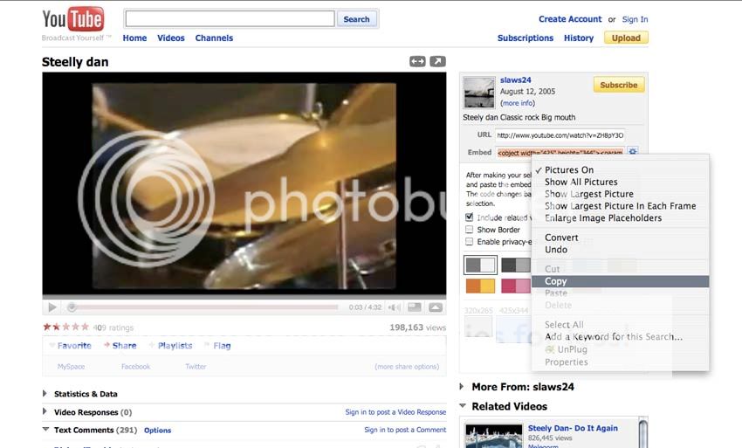
Task: Enable Show Border checkbox
Action: (x=470, y=230)
